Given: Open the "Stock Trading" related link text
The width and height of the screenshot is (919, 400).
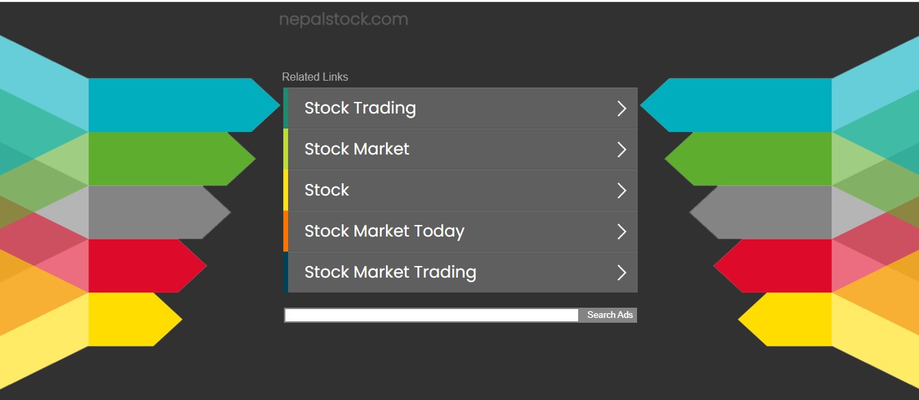Looking at the screenshot, I should (360, 108).
